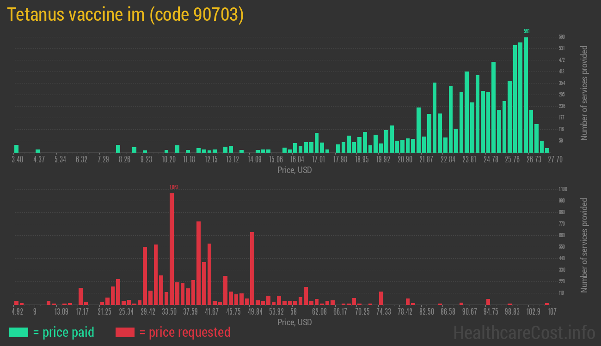Select the tallest red bar labeled 1,083
The image size is (601, 346).
click(172, 249)
